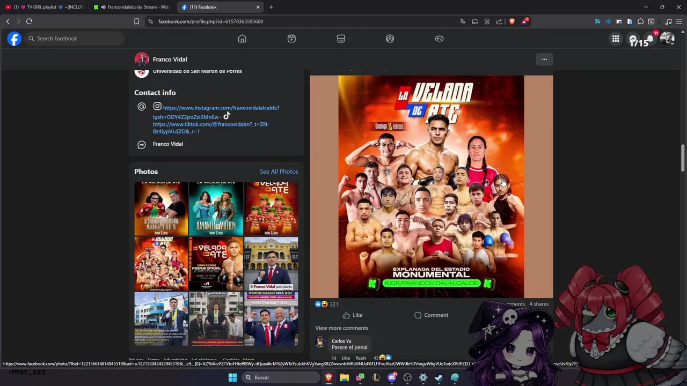The image size is (687, 386).
Task: Open the Messenger icon in header
Action: click(x=633, y=39)
